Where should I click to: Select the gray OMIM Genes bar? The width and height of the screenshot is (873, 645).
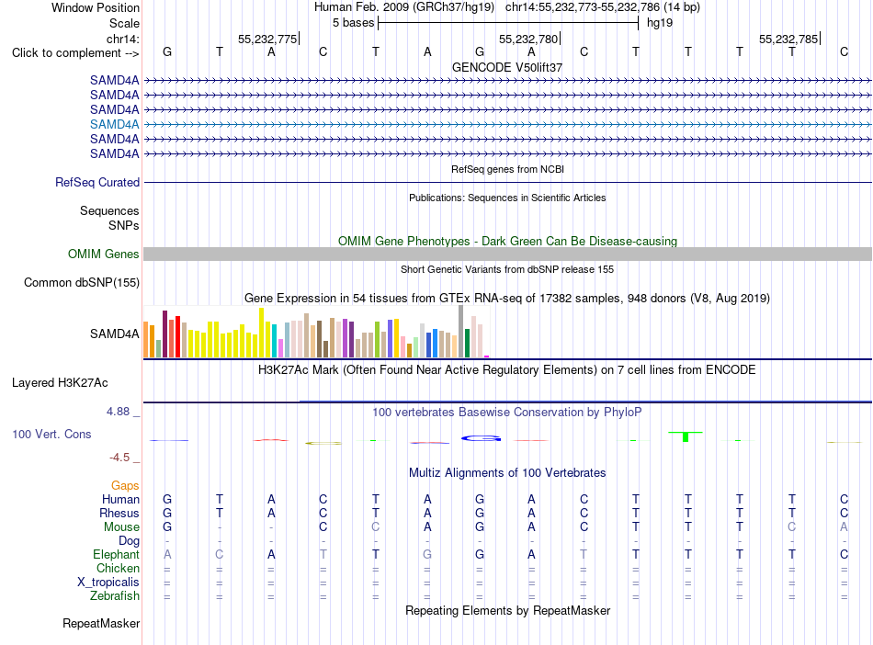[x=507, y=254]
